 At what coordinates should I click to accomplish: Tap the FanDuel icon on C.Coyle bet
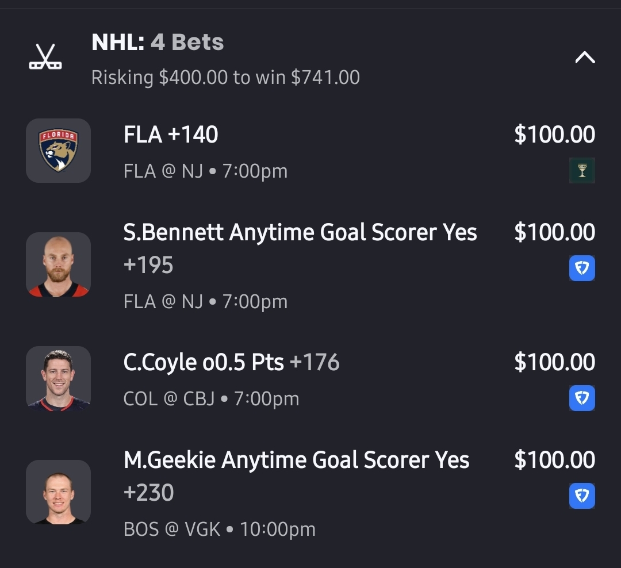582,398
